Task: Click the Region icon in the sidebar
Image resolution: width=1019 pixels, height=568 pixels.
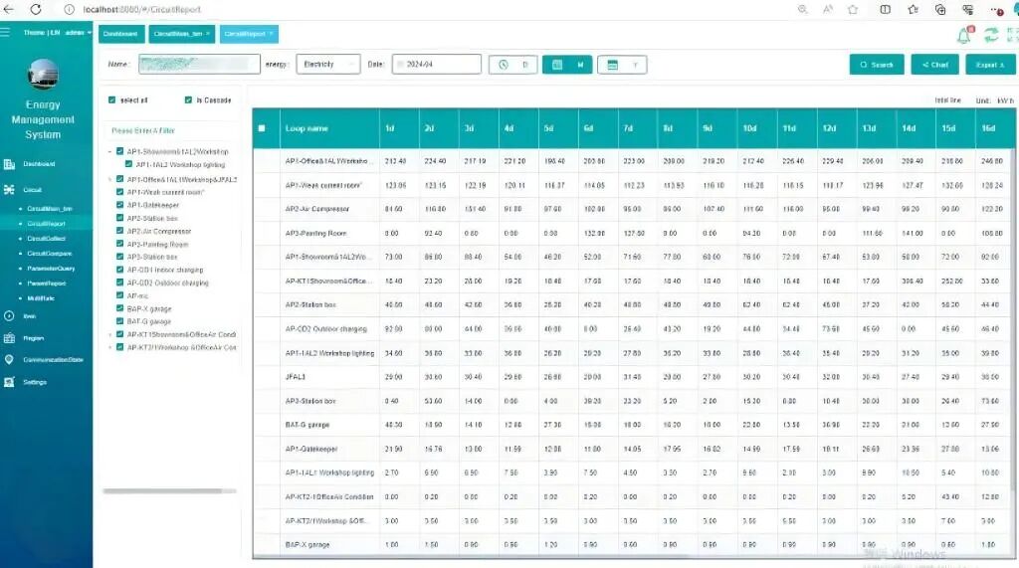Action: pos(9,338)
